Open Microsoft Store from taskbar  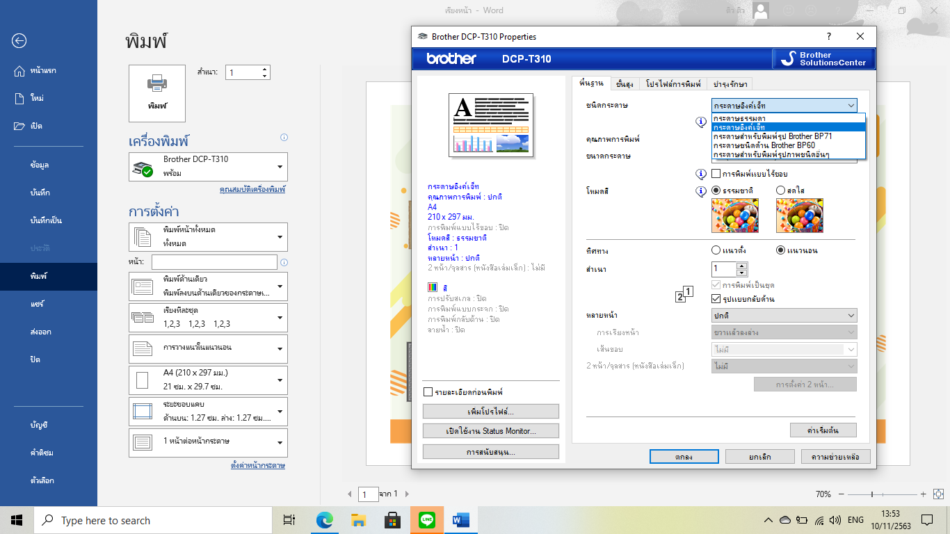click(x=392, y=520)
